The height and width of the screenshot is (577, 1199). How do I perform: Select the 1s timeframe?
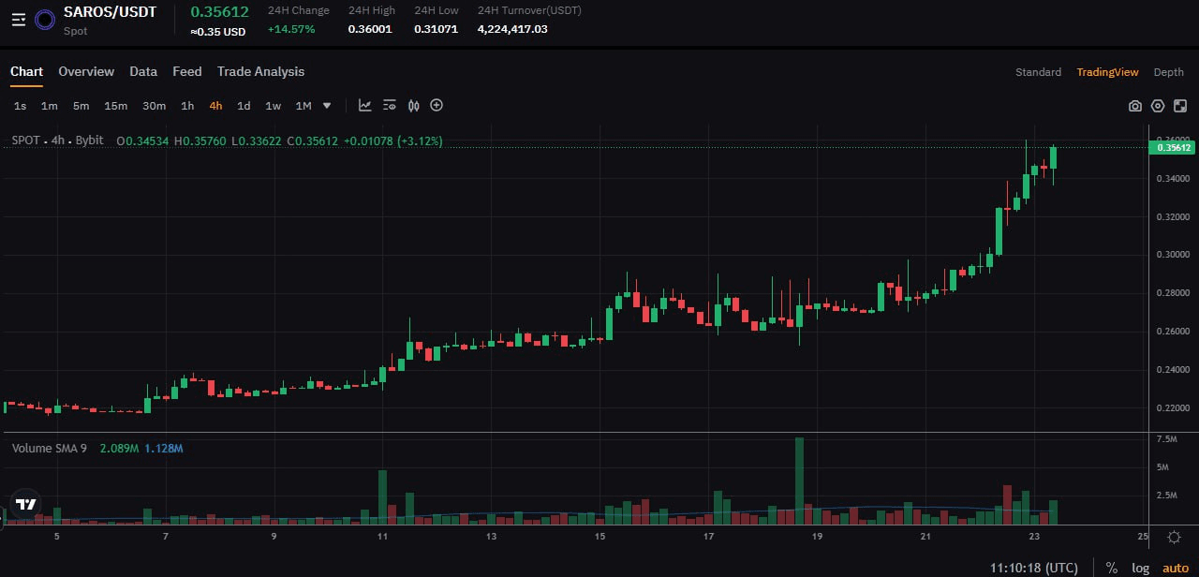tap(20, 106)
